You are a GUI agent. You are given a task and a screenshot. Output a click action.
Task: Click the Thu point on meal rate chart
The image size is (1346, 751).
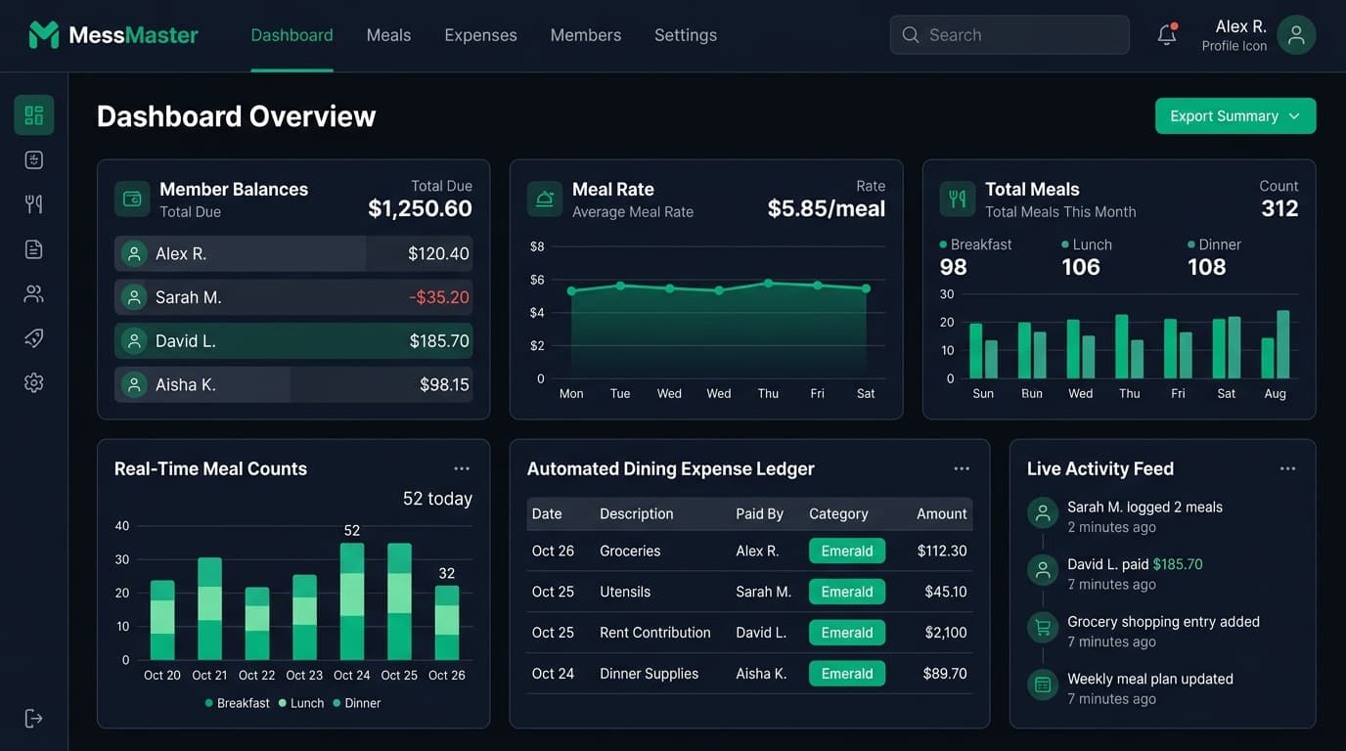768,284
